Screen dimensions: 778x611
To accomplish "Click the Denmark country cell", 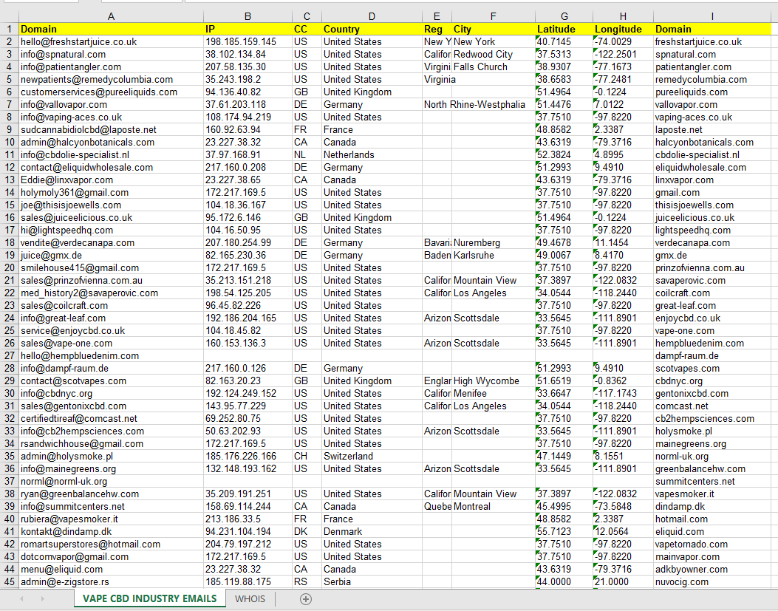I will click(x=372, y=532).
